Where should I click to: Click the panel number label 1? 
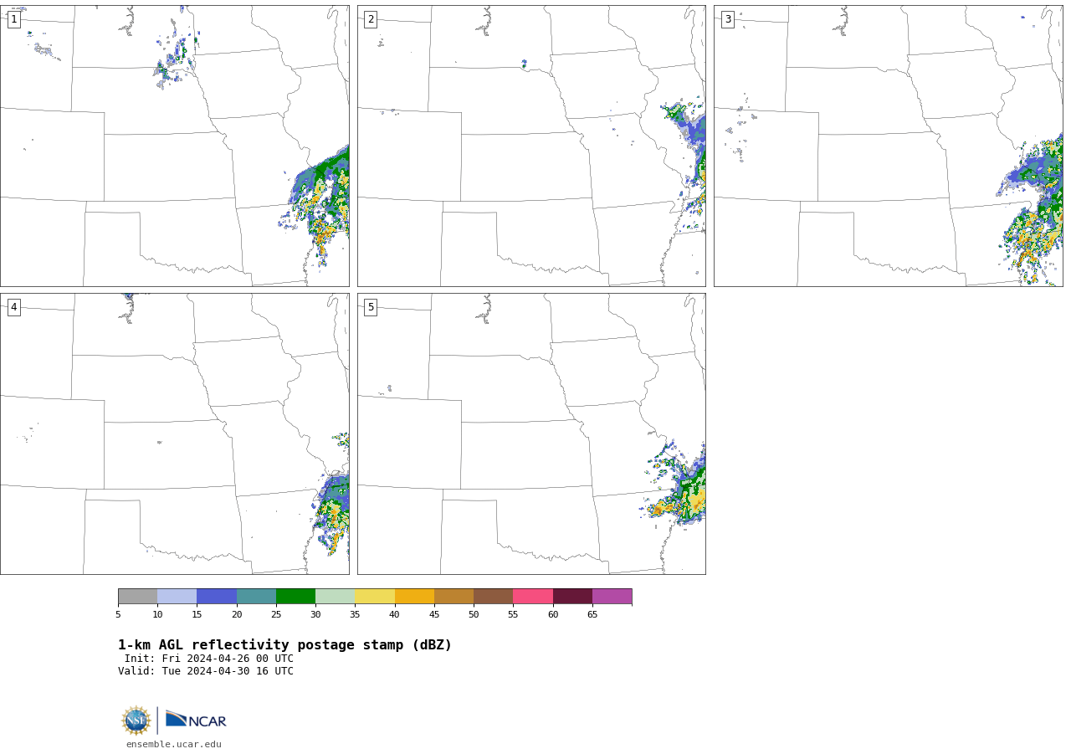pos(13,19)
